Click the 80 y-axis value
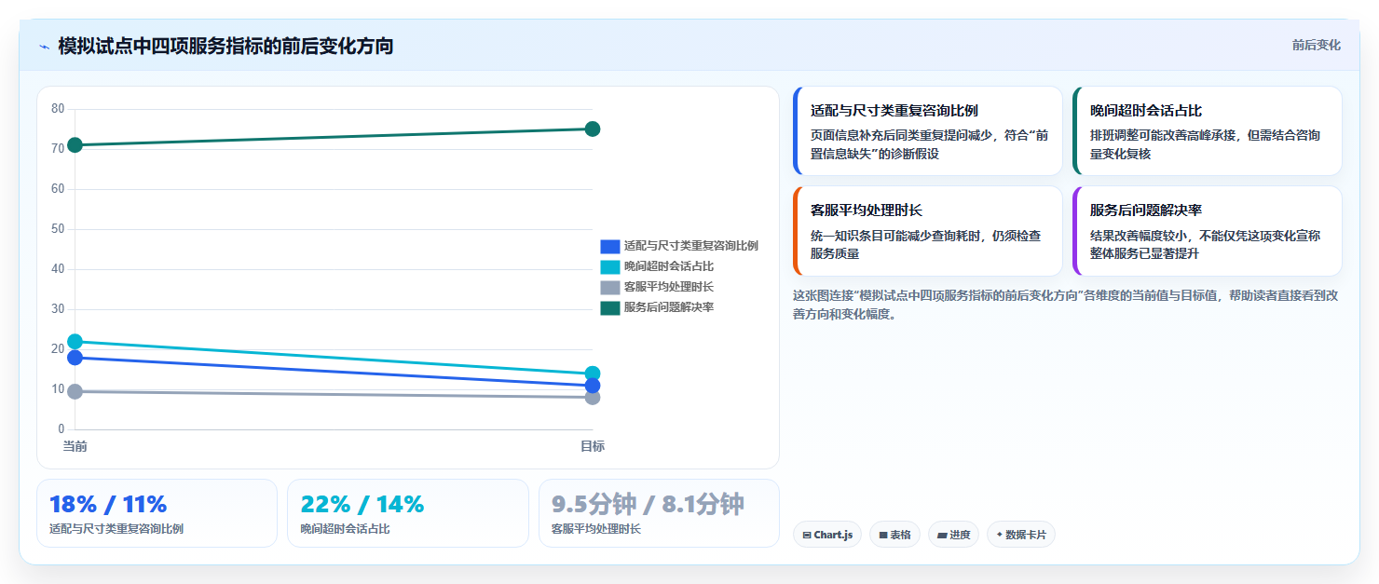Viewport: 1379px width, 584px height. point(58,109)
